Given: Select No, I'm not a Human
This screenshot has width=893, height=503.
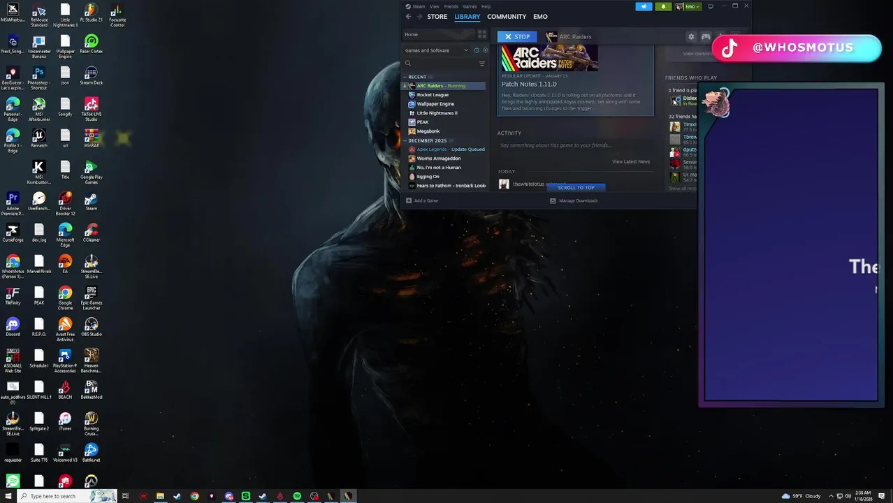Looking at the screenshot, I should (x=444, y=168).
